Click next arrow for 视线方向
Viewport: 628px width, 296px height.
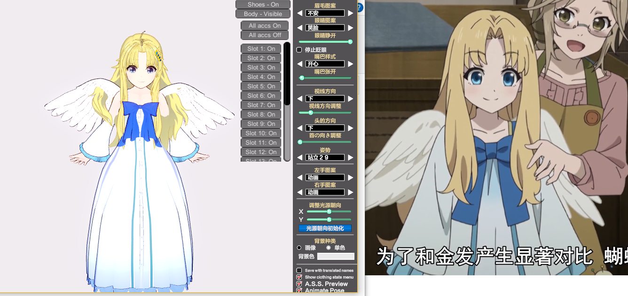tap(350, 99)
